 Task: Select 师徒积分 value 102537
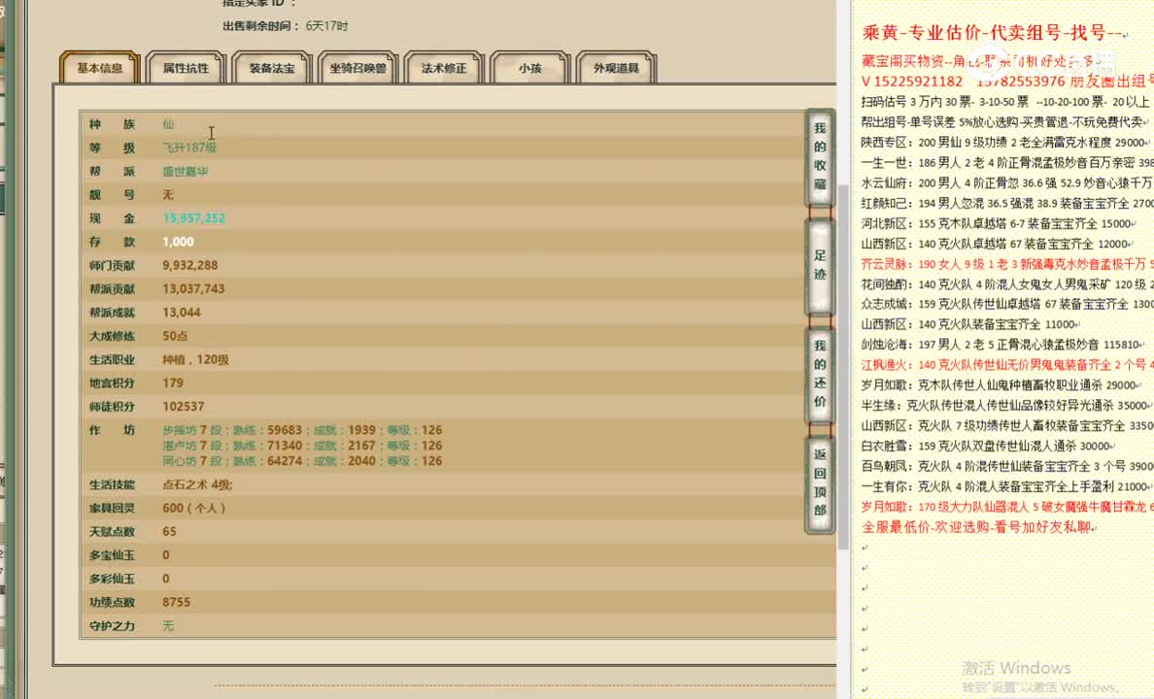click(184, 407)
